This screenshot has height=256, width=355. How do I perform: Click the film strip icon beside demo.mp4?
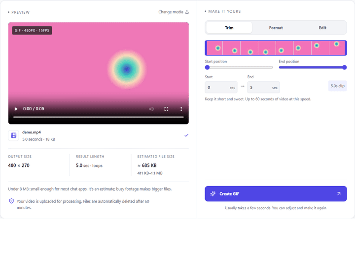tap(14, 135)
